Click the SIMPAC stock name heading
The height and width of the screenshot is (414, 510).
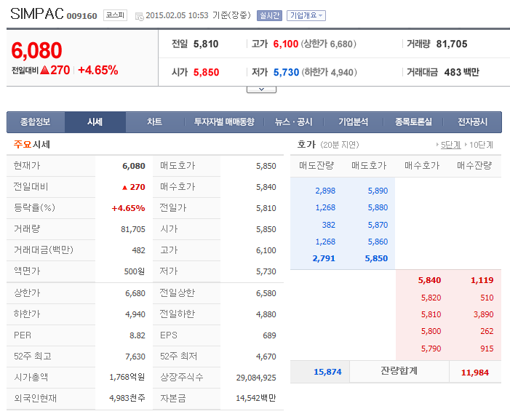click(37, 14)
